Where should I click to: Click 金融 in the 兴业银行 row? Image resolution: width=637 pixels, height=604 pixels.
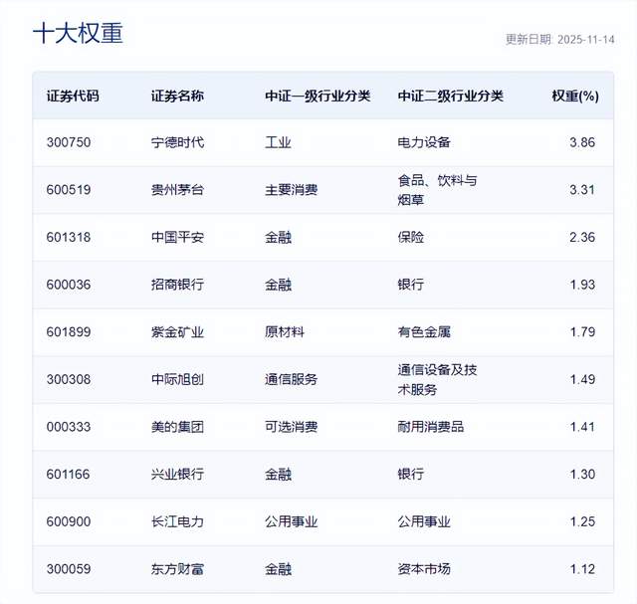point(278,475)
